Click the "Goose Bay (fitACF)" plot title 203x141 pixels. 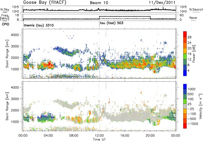(x=45, y=3)
